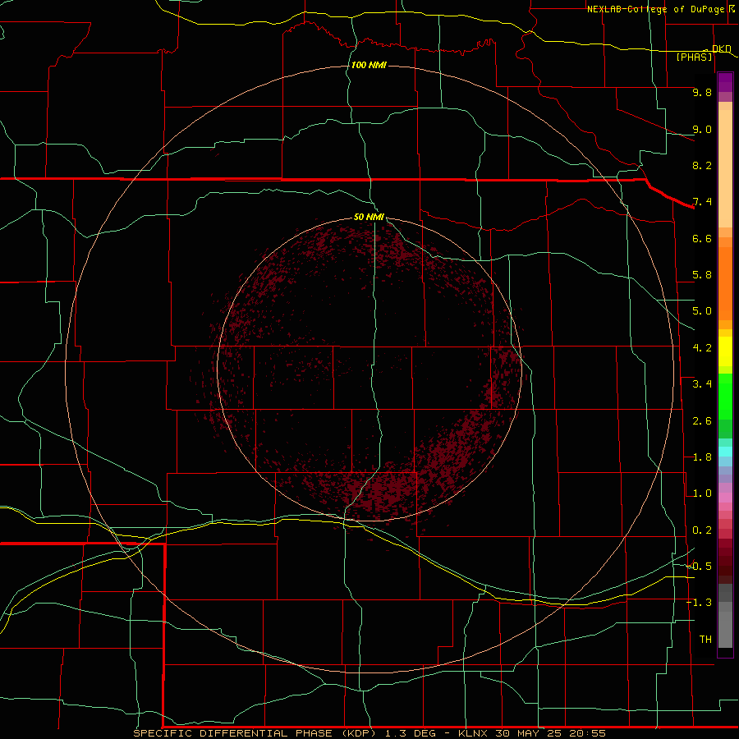This screenshot has height=739, width=739.
Task: Click the -1.3 scale value
Action: (700, 603)
